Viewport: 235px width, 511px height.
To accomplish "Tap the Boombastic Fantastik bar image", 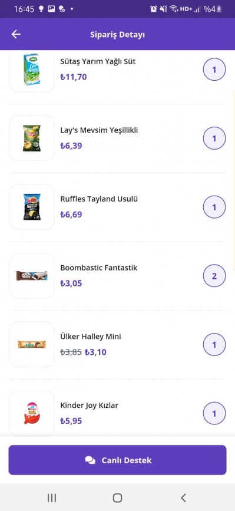I will (32, 276).
